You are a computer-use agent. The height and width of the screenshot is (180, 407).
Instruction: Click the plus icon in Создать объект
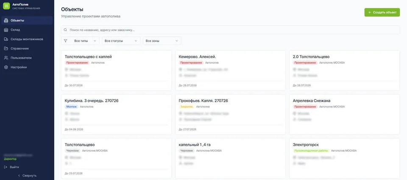369,12
